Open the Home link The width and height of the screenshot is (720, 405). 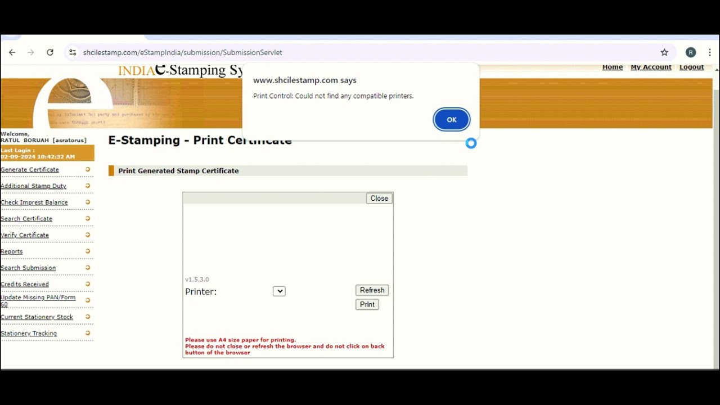tap(613, 67)
